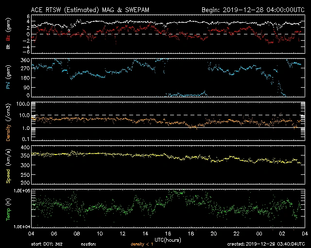Click the '100.0' tick label on the Density axis
The width and height of the screenshot is (311, 248).
(x=23, y=104)
